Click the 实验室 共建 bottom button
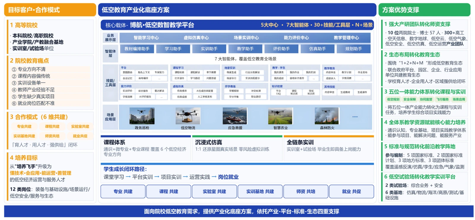 [214, 192]
